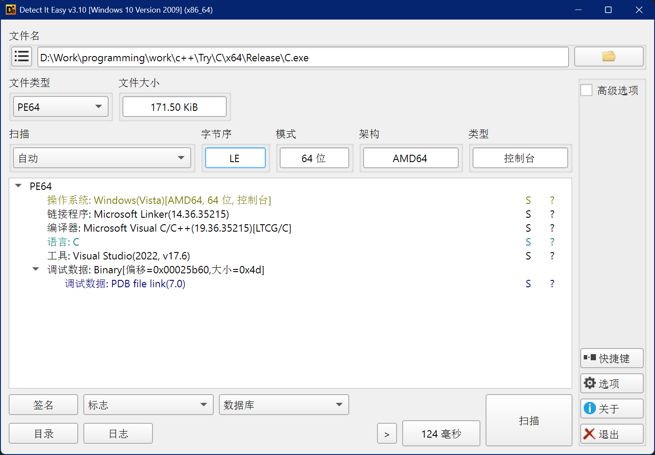Open the 标志 dropdown
655x455 pixels.
point(149,405)
